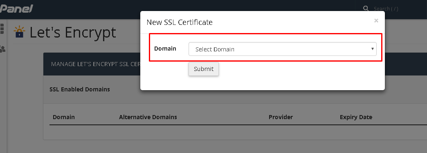
Task: Click the New SSL Certificate dialog title
Action: (180, 22)
